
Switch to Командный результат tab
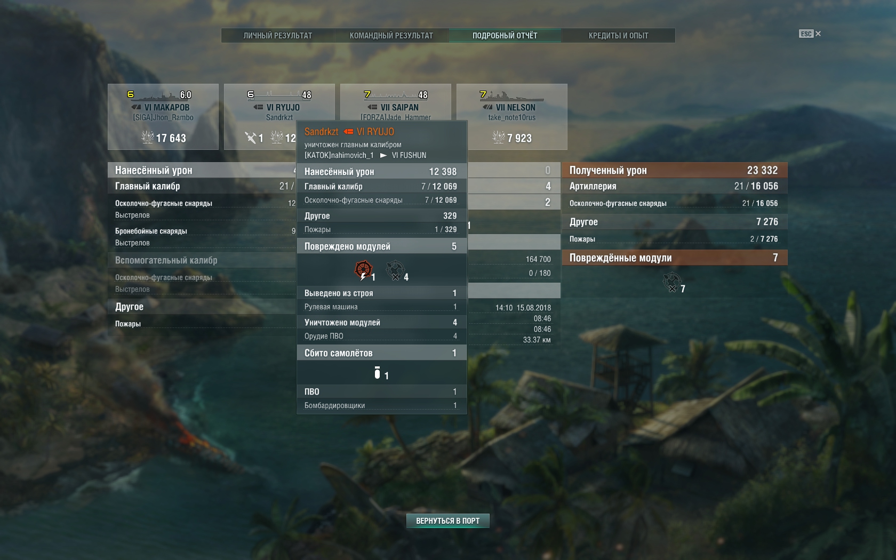(391, 36)
